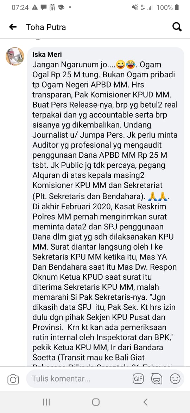Image resolution: width=190 pixels, height=413 pixels.
Task: Open the sticker picker icon
Action: tap(157, 379)
